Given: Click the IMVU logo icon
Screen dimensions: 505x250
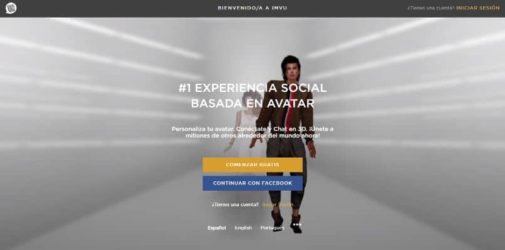Looking at the screenshot, I should [x=11, y=8].
